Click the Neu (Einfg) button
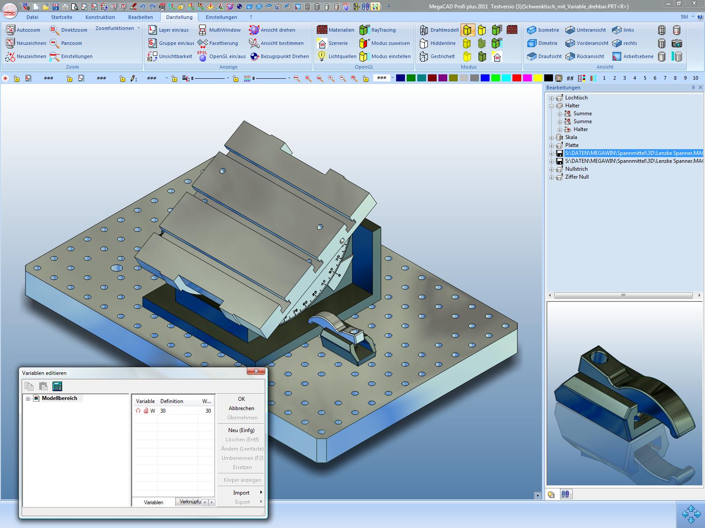Screen dimensions: 705x528 click(x=241, y=430)
